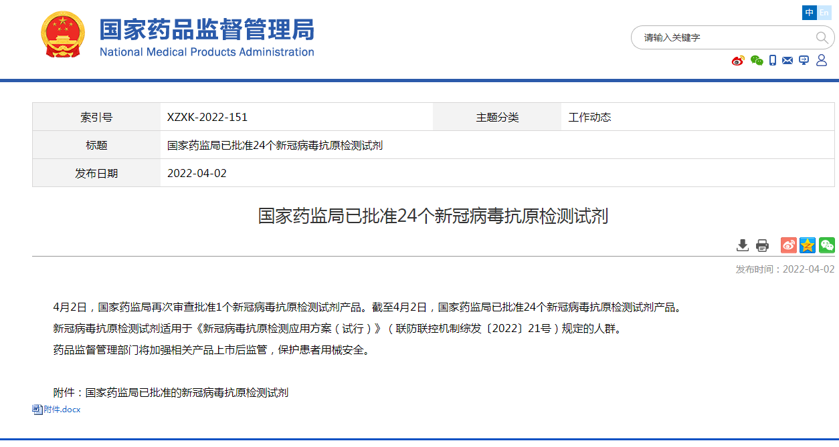
Task: Click the keyword search input field
Action: 723,37
